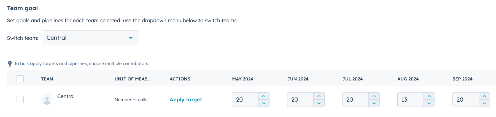This screenshot has height=117, width=496.
Task: Increase the Aug 2024 target value
Action: tap(429, 96)
